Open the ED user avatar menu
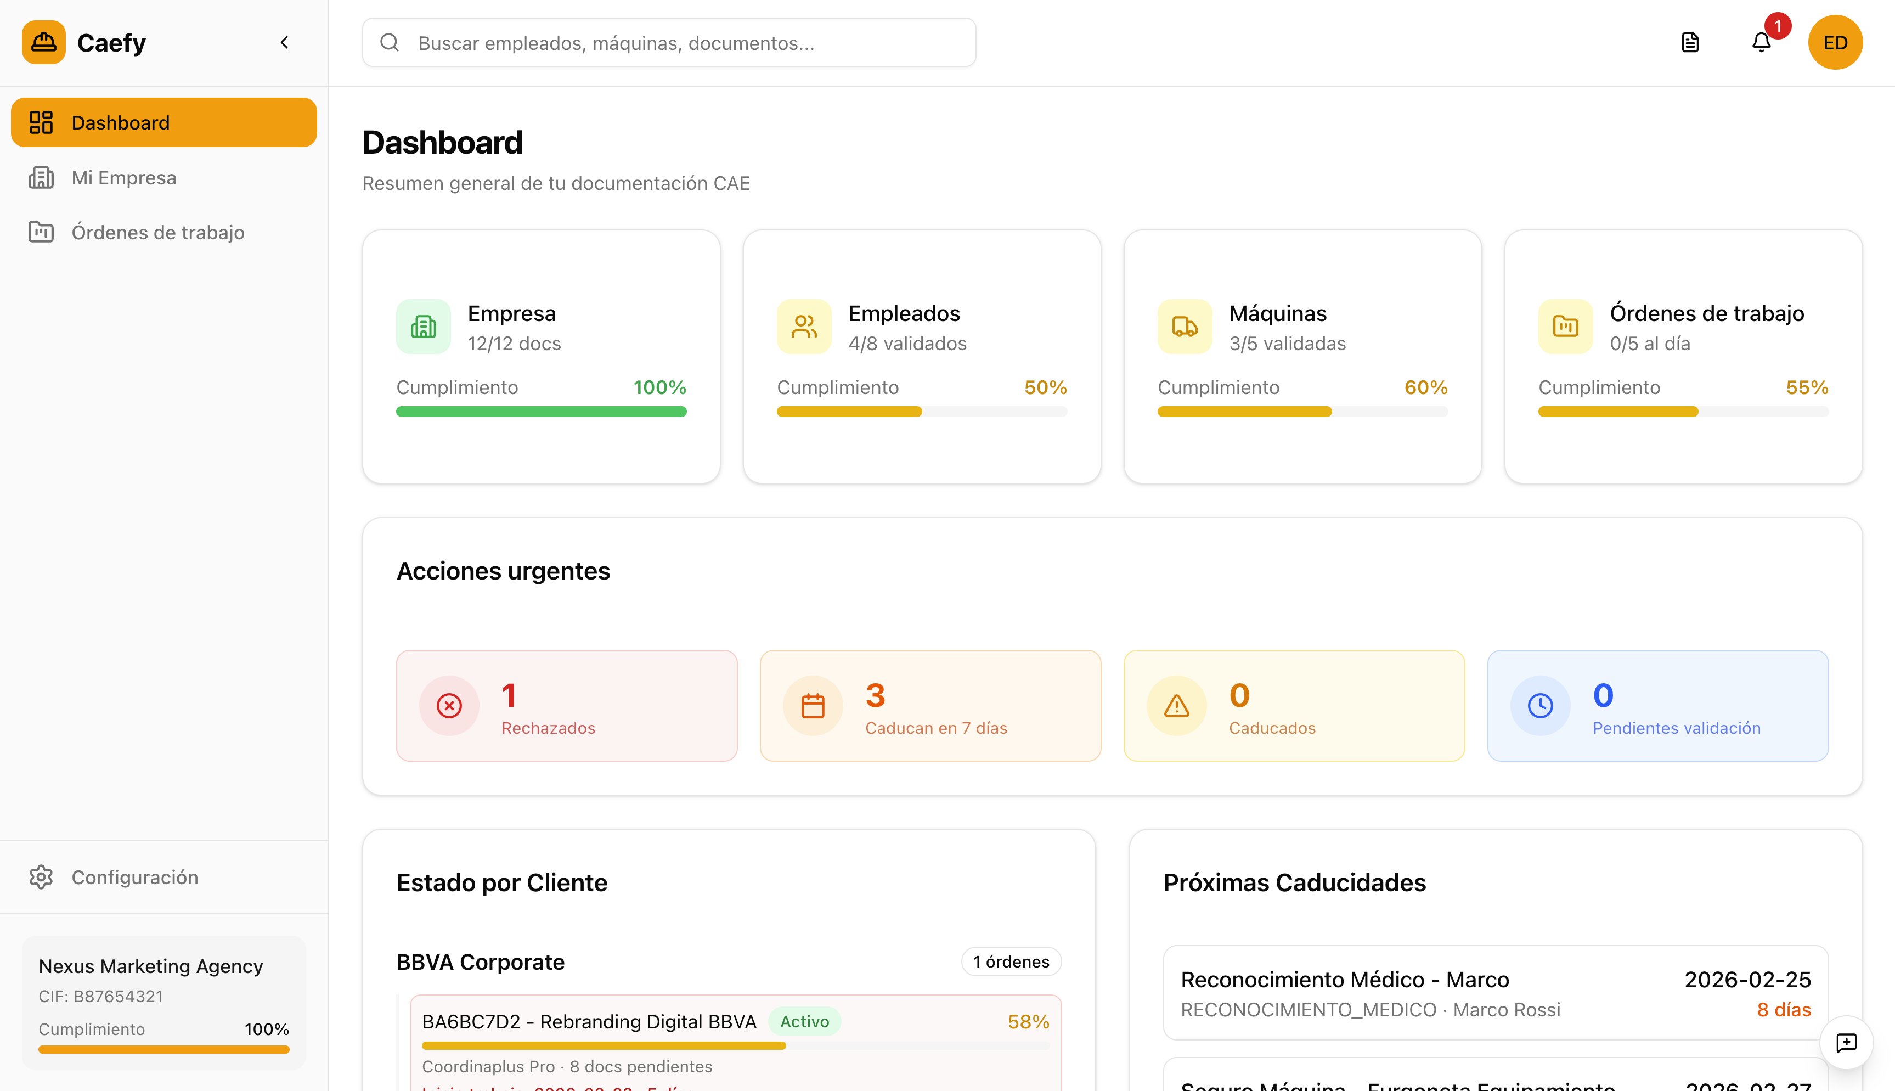This screenshot has width=1895, height=1091. (1836, 42)
